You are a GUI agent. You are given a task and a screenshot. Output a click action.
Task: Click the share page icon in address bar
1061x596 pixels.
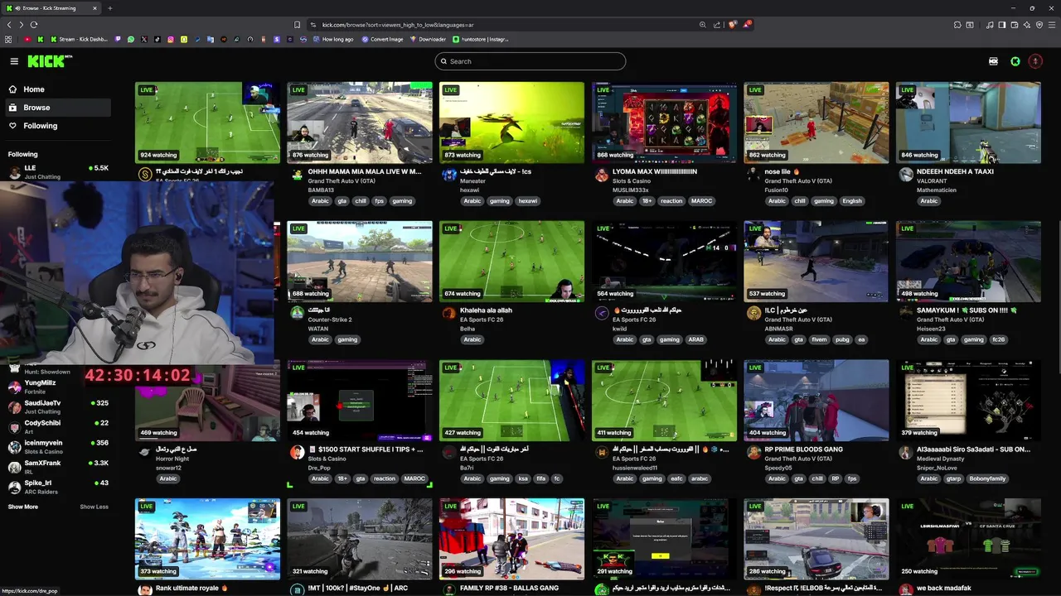[x=717, y=25]
